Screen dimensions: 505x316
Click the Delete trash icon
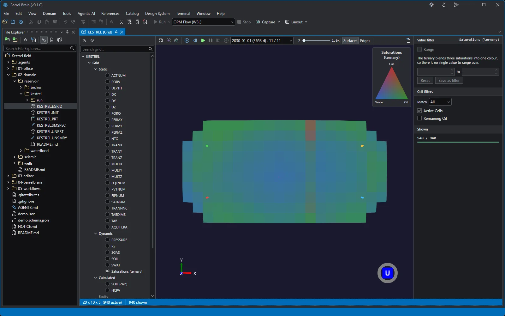[x=55, y=22]
